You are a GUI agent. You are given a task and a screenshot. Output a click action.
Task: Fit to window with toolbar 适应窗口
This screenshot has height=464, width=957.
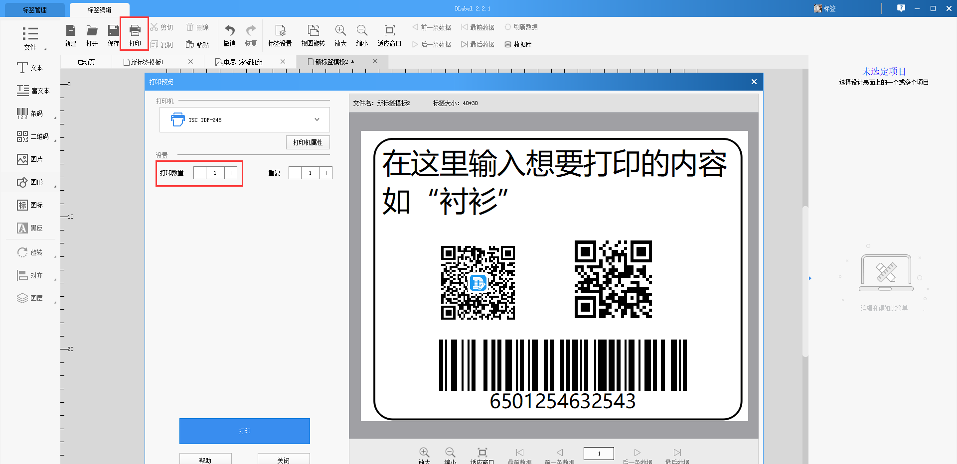pos(389,36)
